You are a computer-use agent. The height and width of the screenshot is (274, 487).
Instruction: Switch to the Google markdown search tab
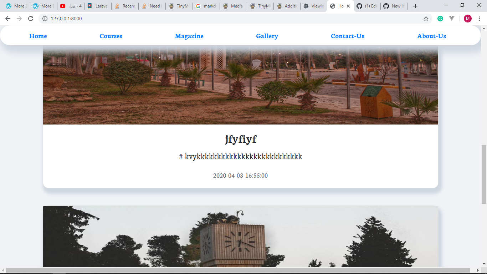point(206,6)
